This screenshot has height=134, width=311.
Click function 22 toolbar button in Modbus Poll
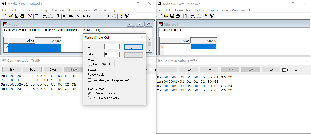95,16
